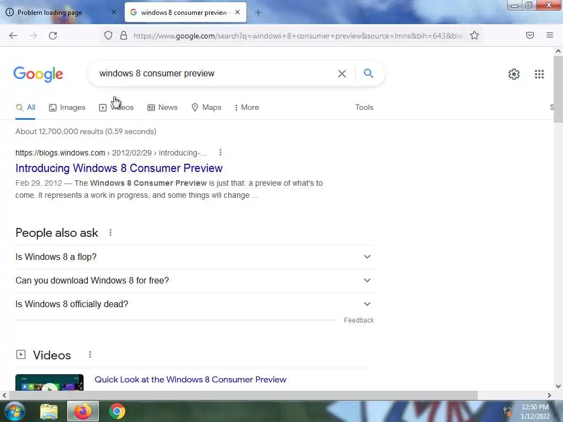Image resolution: width=563 pixels, height=422 pixels.
Task: Launch Chrome from the taskbar
Action: point(117,411)
